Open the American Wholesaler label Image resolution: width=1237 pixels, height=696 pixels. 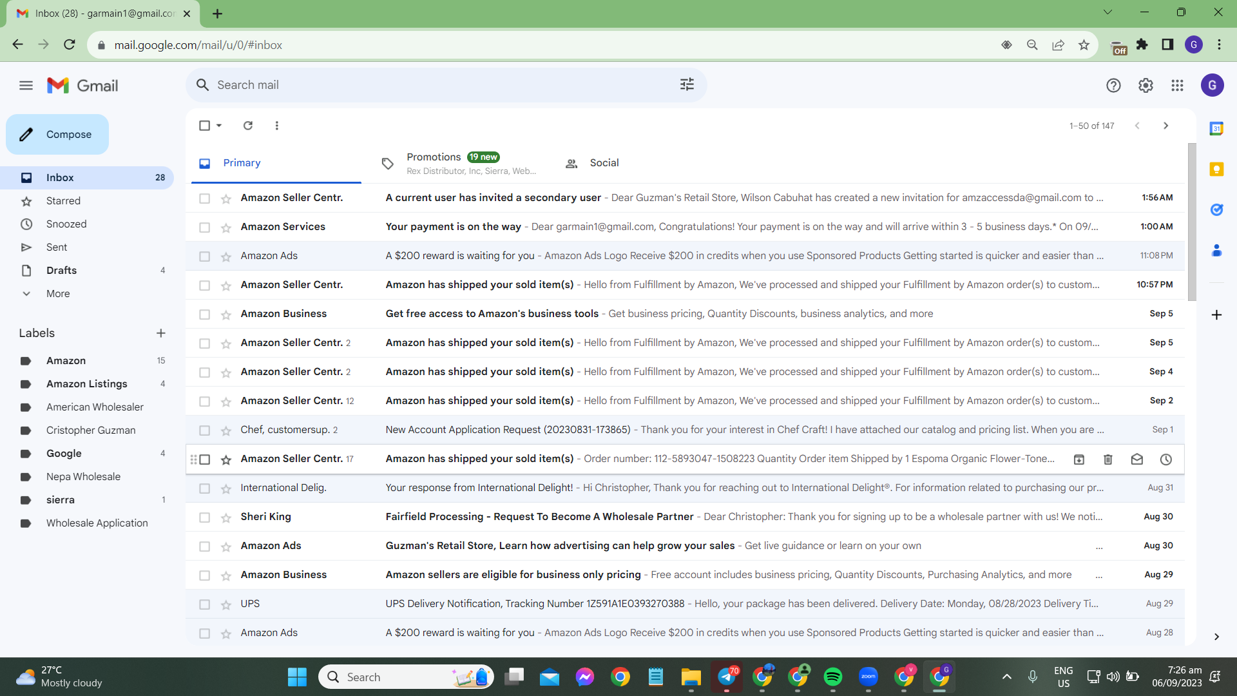click(95, 407)
